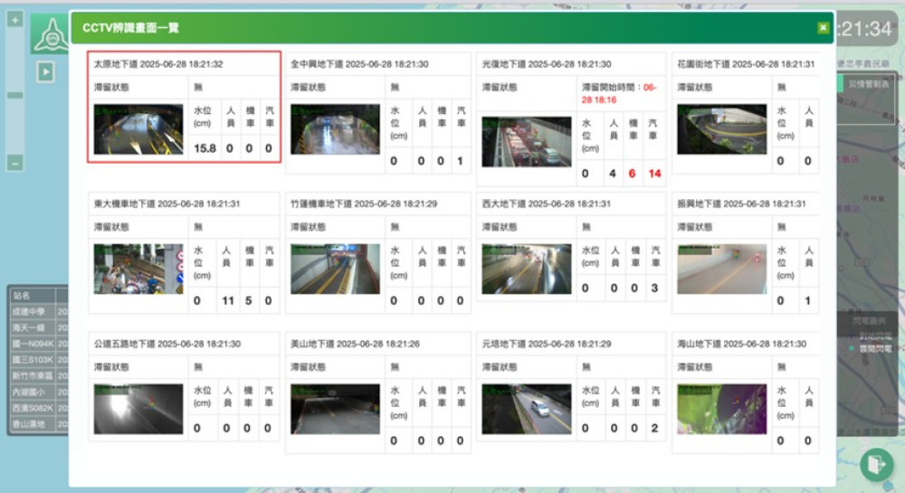
Task: Click people count 11 in 東大機車地下道
Action: (x=228, y=301)
